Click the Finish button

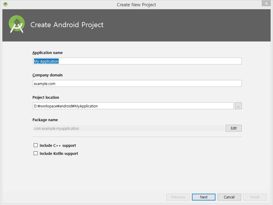pos(255,197)
